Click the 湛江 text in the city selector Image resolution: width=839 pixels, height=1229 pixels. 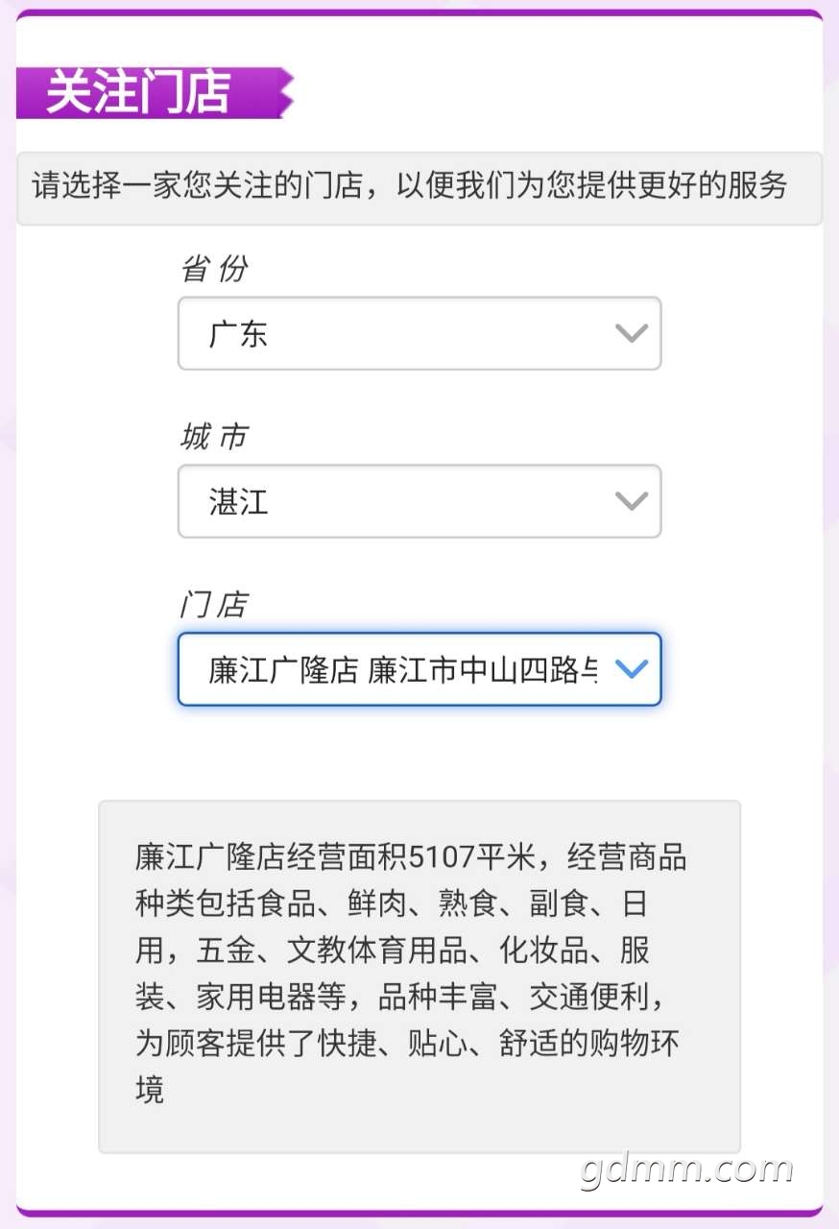pyautogui.click(x=238, y=502)
